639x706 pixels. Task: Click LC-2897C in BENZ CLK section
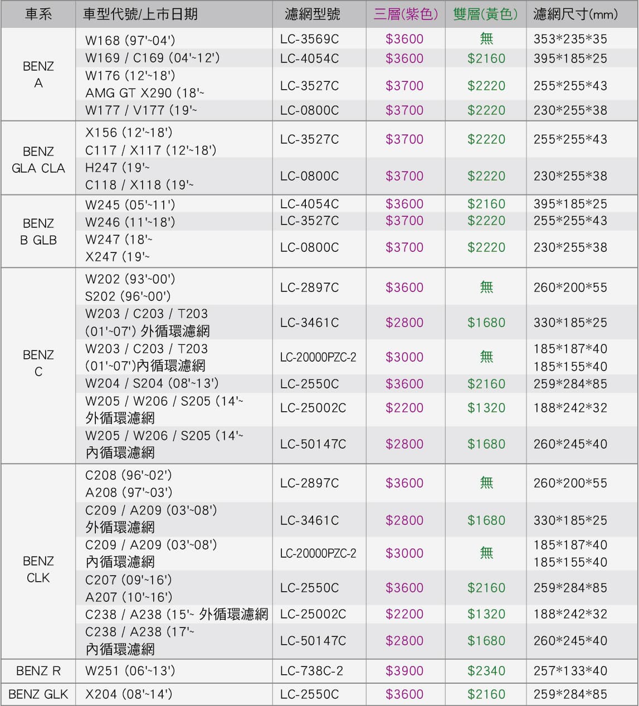tap(309, 483)
